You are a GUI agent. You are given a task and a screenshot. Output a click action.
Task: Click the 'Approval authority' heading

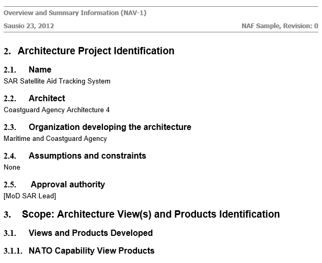point(68,185)
